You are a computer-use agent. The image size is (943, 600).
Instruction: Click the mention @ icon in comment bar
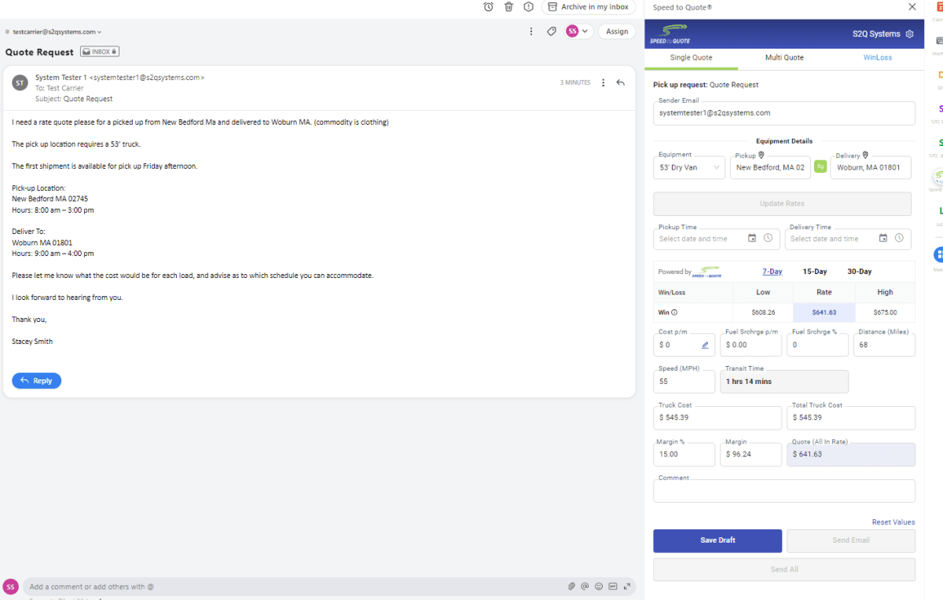point(585,587)
